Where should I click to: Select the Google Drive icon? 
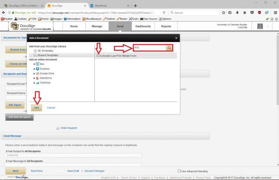coord(37,73)
